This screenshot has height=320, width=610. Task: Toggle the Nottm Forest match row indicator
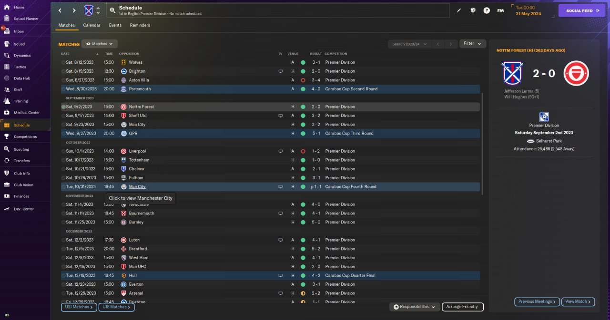click(x=63, y=107)
